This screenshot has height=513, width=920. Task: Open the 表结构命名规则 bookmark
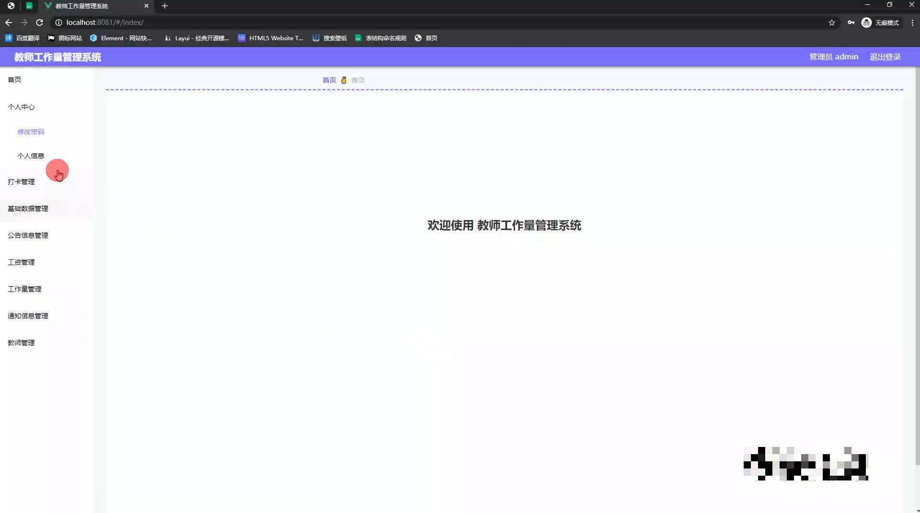[x=380, y=38]
